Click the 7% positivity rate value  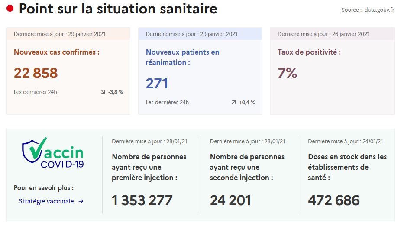288,73
